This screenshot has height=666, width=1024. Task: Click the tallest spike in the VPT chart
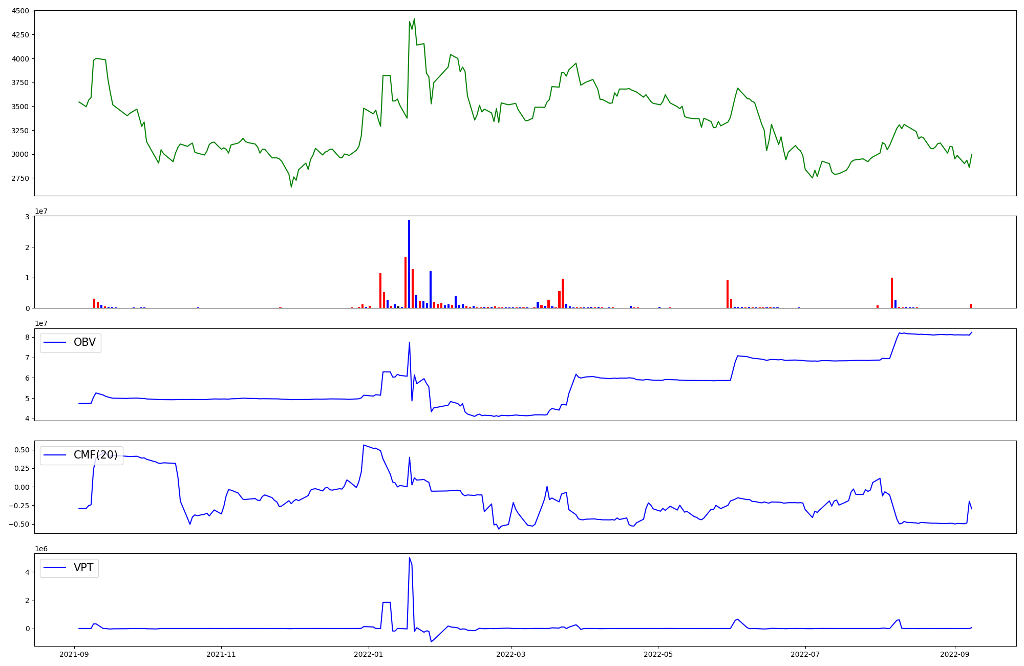point(410,558)
